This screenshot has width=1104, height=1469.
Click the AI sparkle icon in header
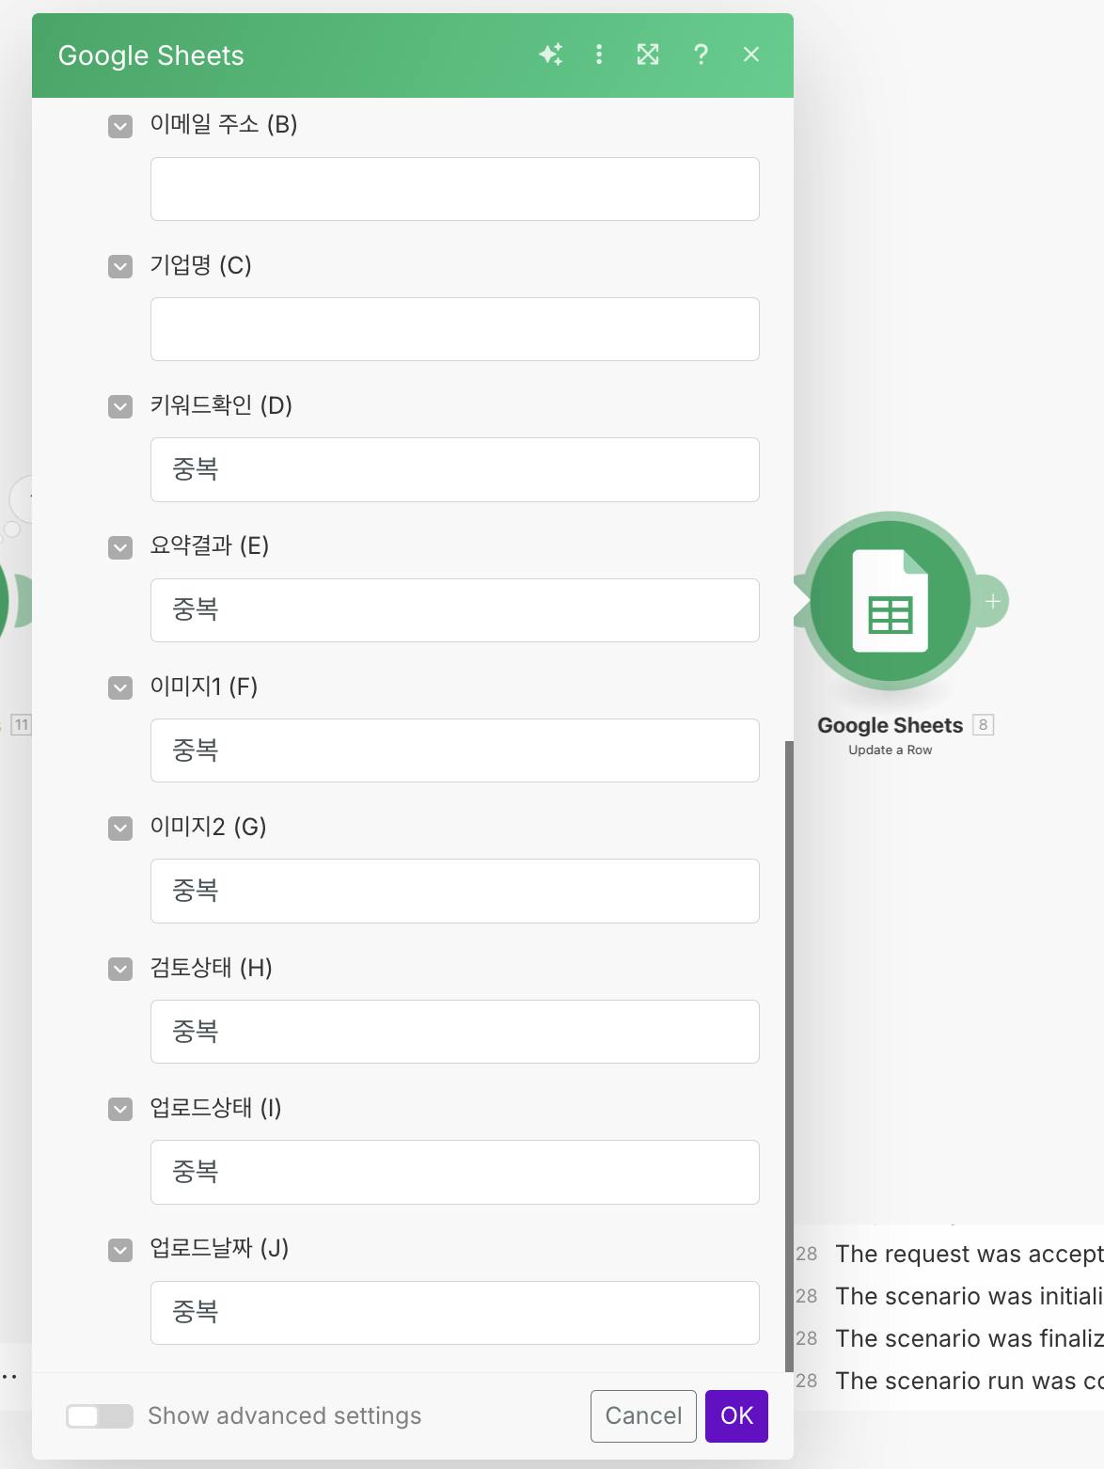coord(551,55)
